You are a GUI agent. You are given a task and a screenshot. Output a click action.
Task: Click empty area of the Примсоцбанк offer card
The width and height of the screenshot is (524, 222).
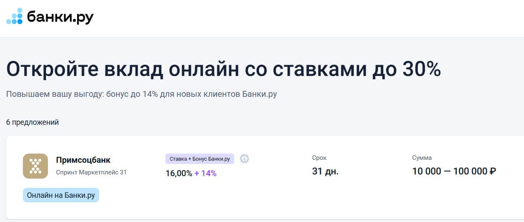pyautogui.click(x=292, y=200)
